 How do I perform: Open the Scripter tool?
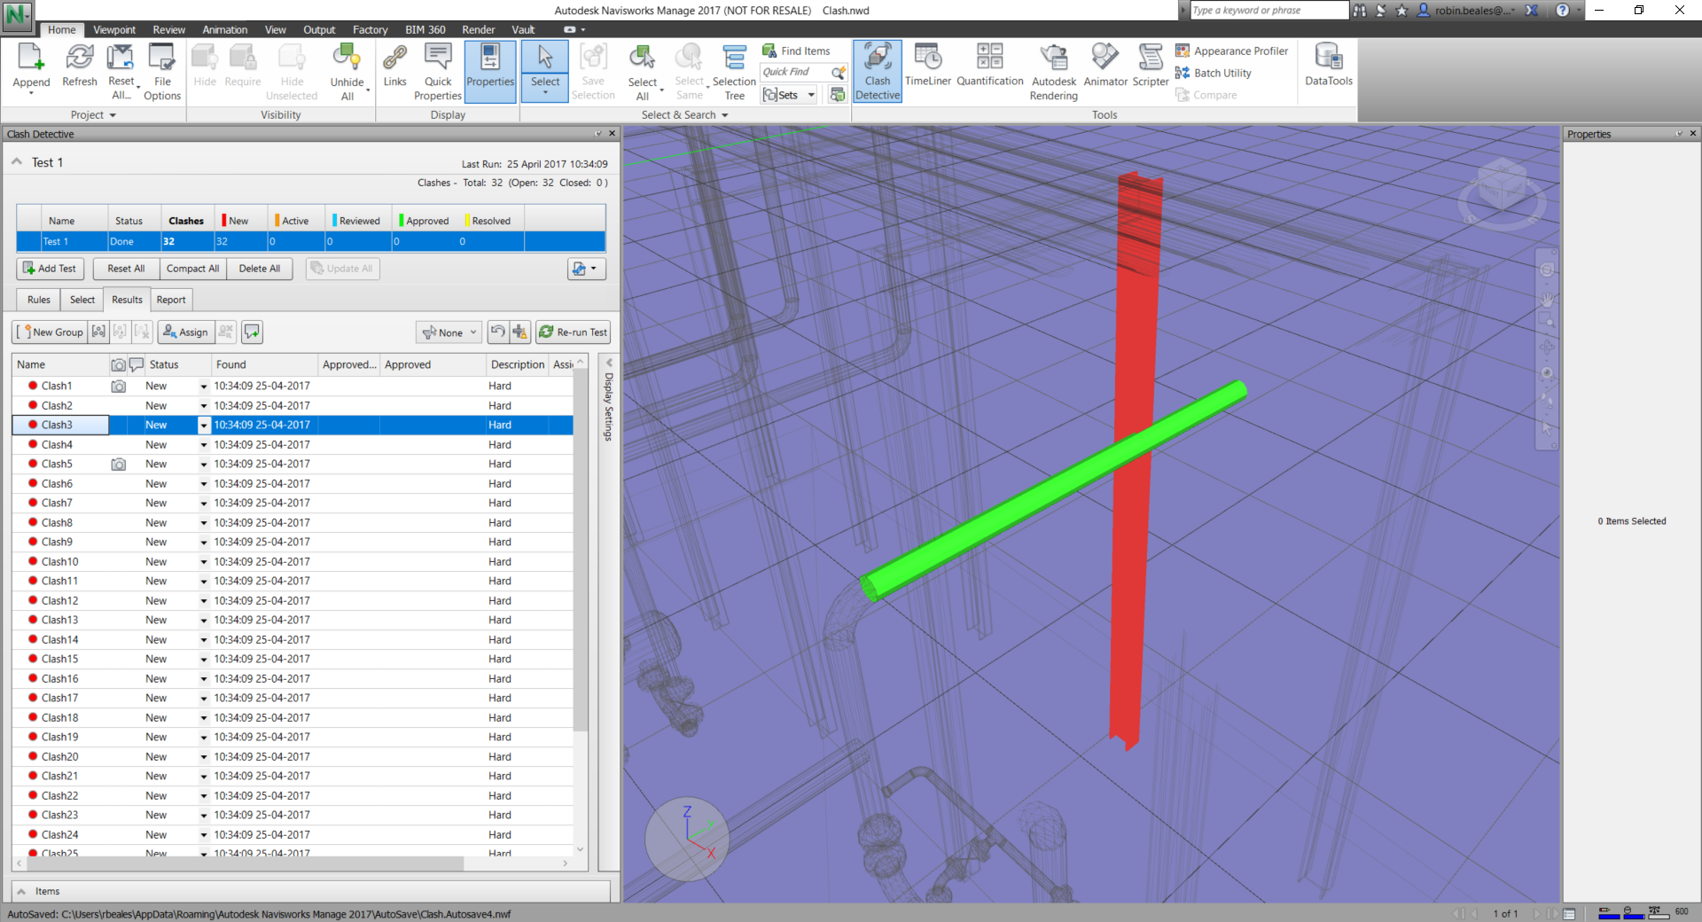tap(1150, 66)
